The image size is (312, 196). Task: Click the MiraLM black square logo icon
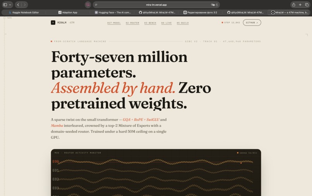click(x=53, y=22)
